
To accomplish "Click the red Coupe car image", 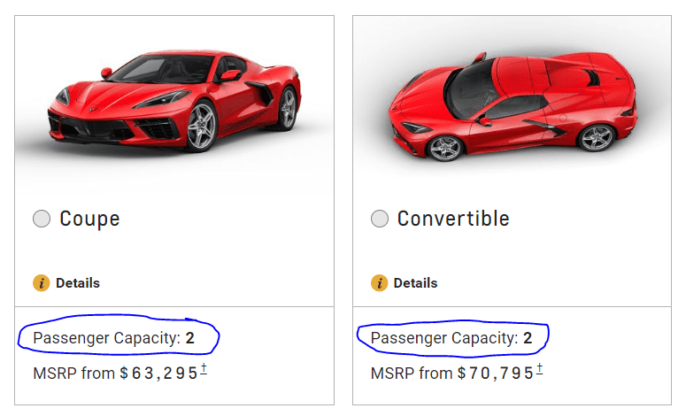I will click(174, 102).
